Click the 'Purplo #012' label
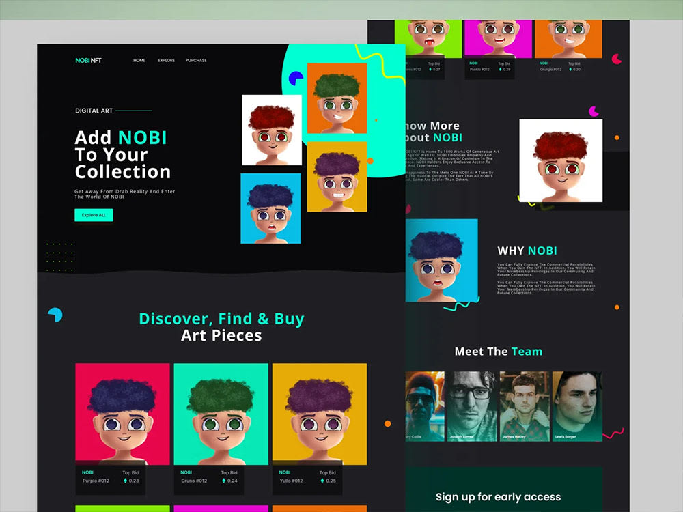Viewport: 683px width, 512px height. coord(96,481)
